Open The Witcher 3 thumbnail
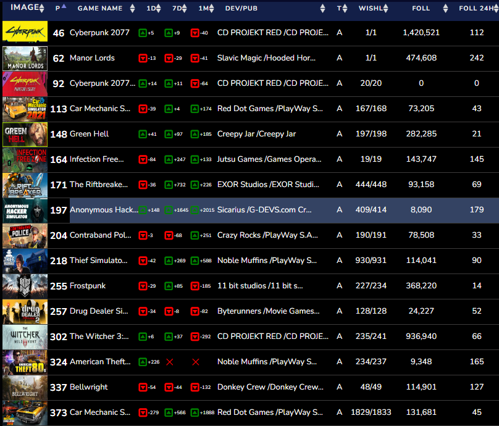 click(x=25, y=337)
